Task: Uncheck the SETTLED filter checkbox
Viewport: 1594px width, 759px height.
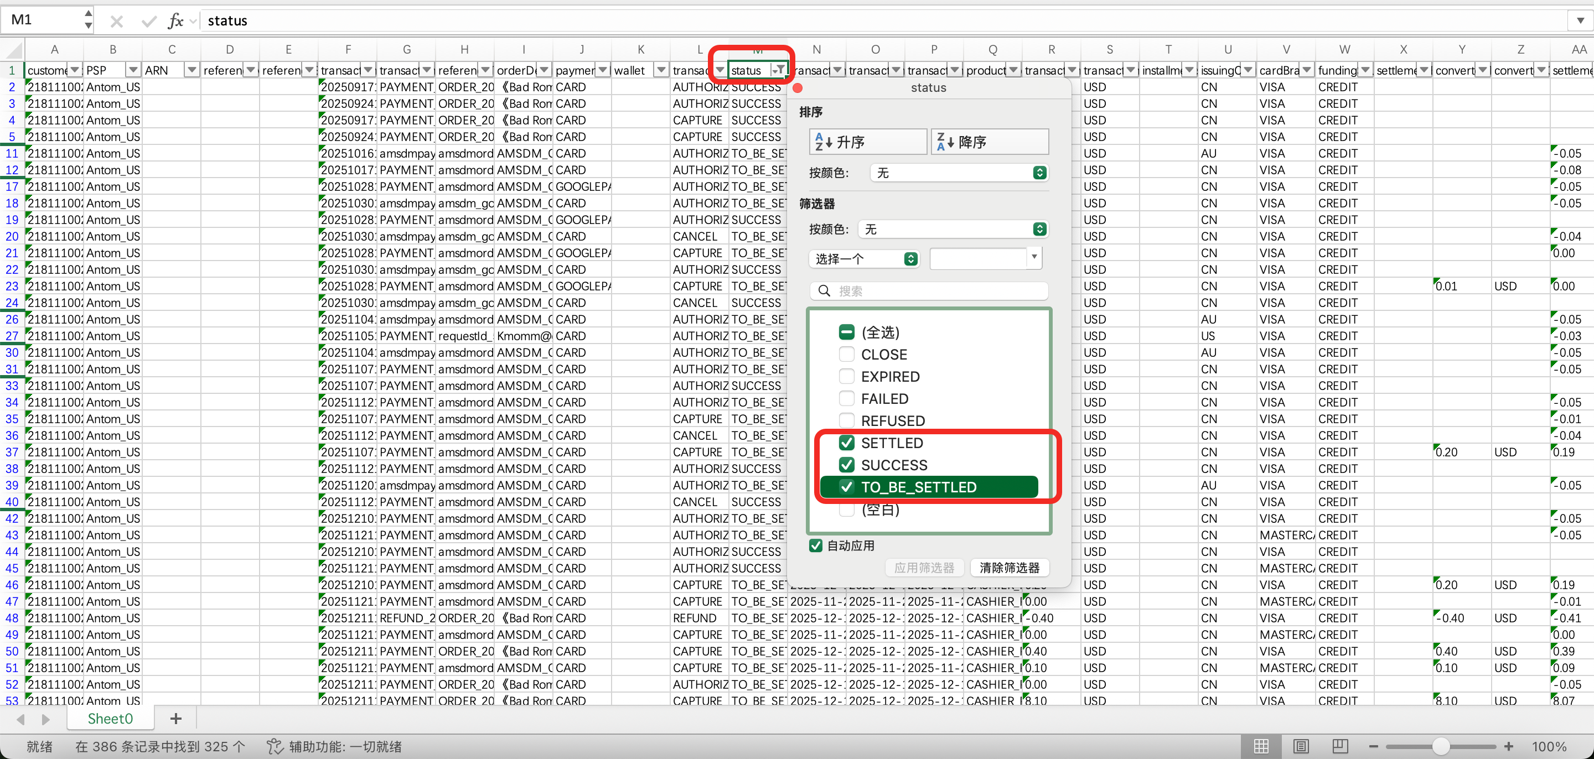Action: pyautogui.click(x=846, y=443)
